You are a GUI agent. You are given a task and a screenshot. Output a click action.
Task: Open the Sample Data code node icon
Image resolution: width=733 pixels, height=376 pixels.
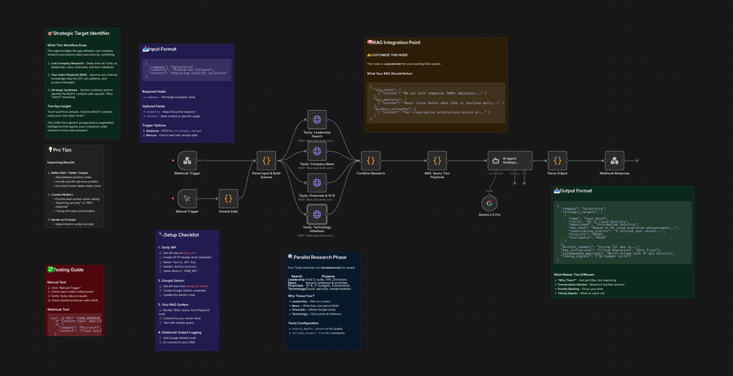[228, 198]
